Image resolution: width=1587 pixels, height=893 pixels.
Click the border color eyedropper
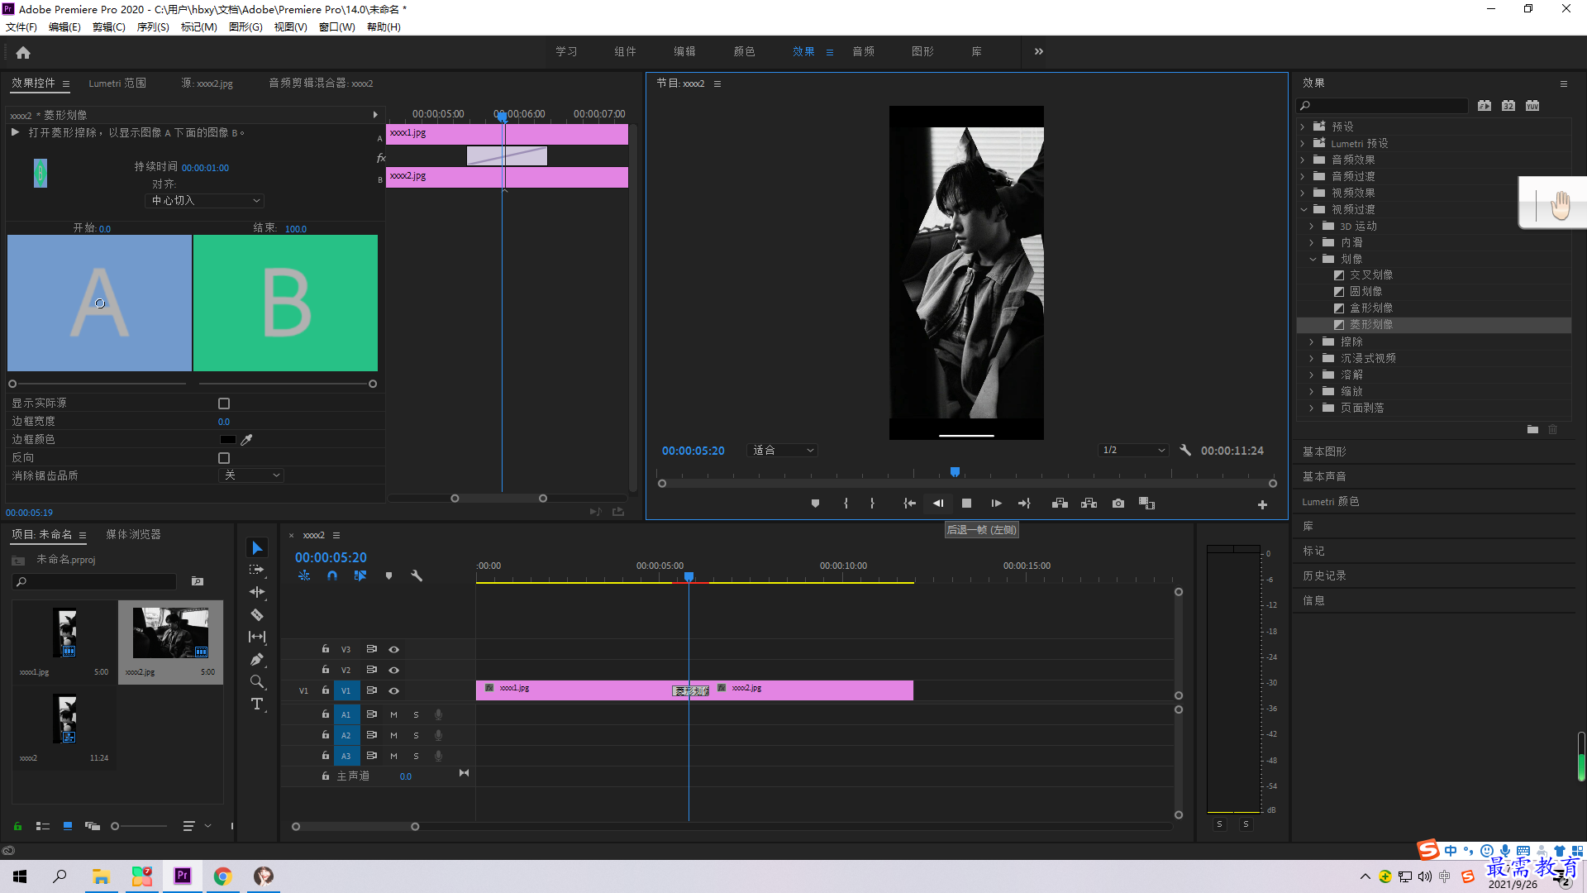tap(246, 440)
